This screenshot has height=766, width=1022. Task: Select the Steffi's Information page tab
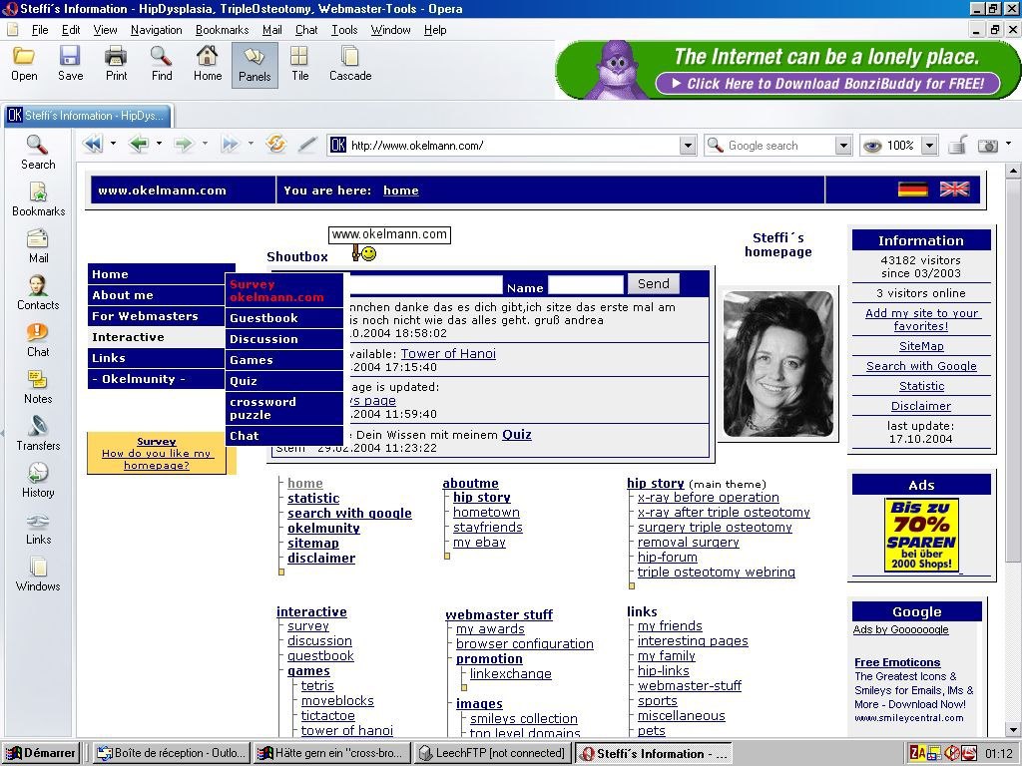tap(87, 116)
